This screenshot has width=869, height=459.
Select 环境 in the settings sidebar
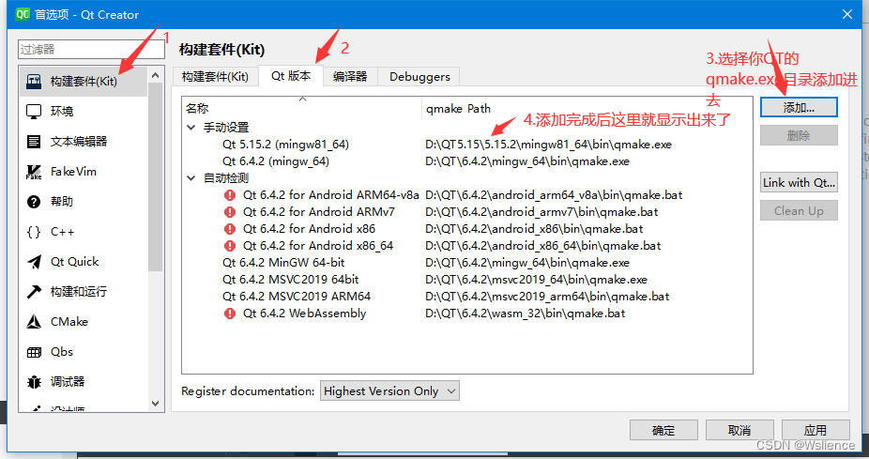click(x=84, y=112)
